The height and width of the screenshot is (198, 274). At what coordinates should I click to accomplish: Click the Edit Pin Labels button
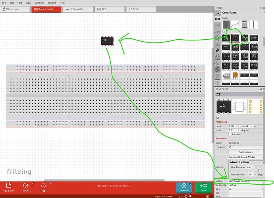246,152
